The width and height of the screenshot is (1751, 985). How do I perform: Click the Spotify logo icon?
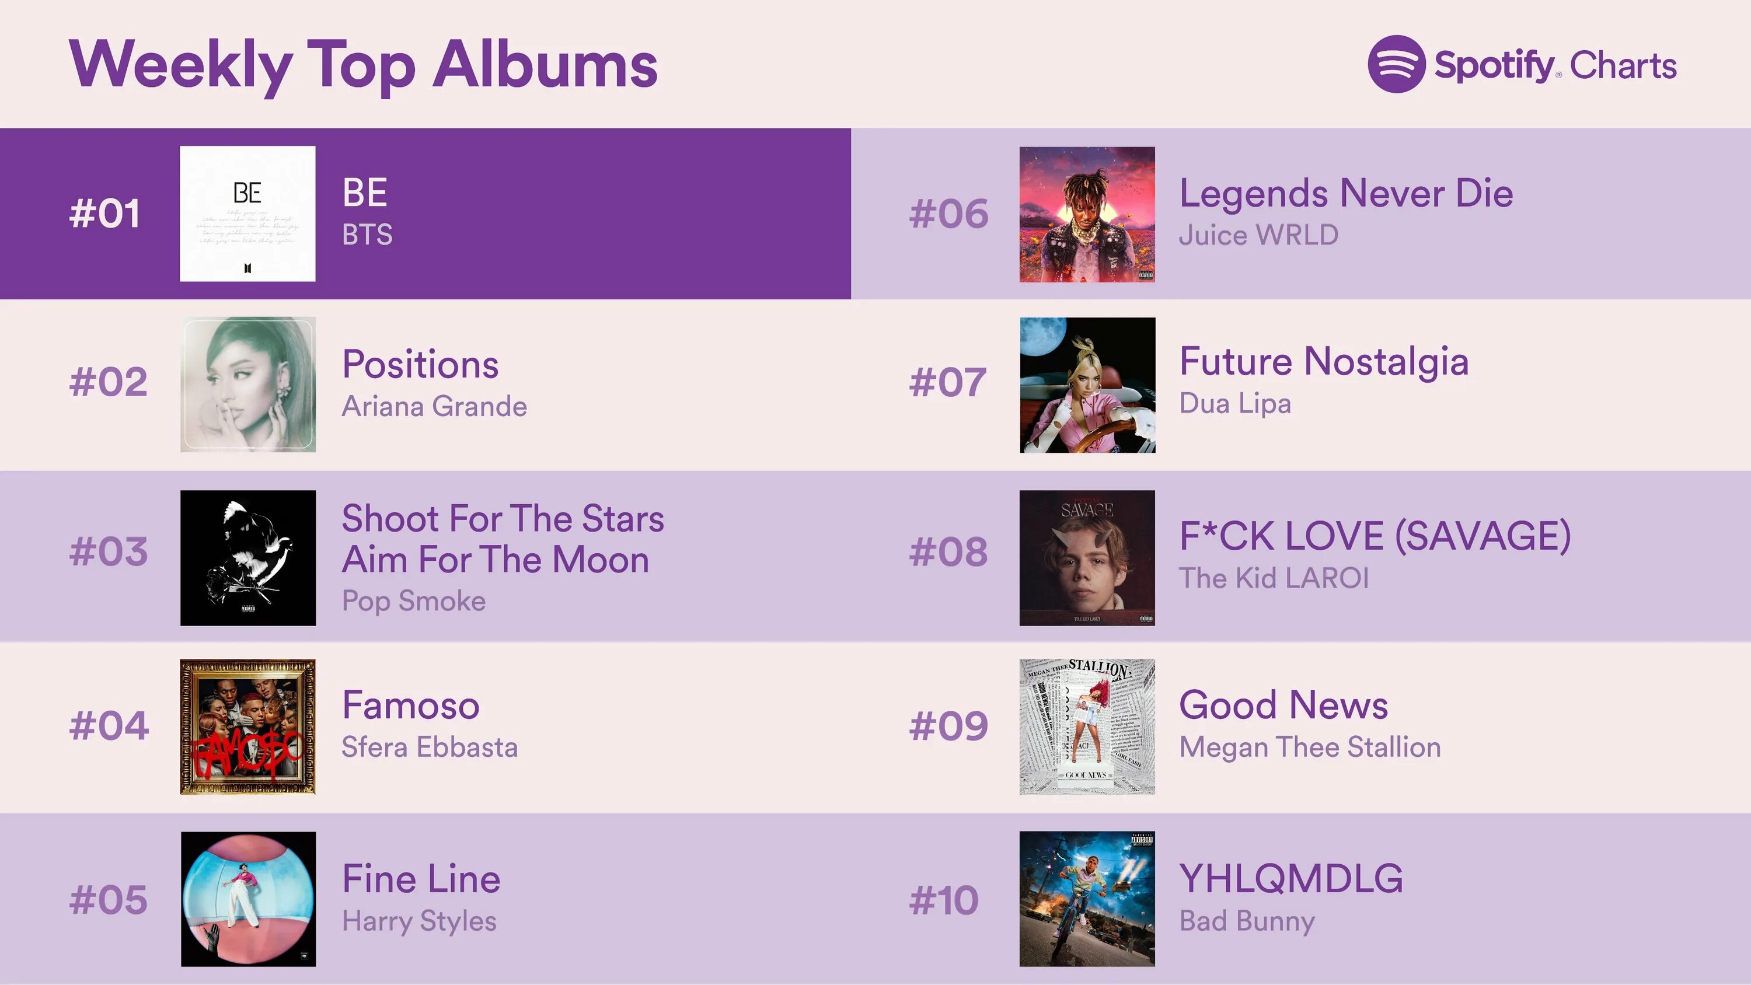pos(1396,64)
